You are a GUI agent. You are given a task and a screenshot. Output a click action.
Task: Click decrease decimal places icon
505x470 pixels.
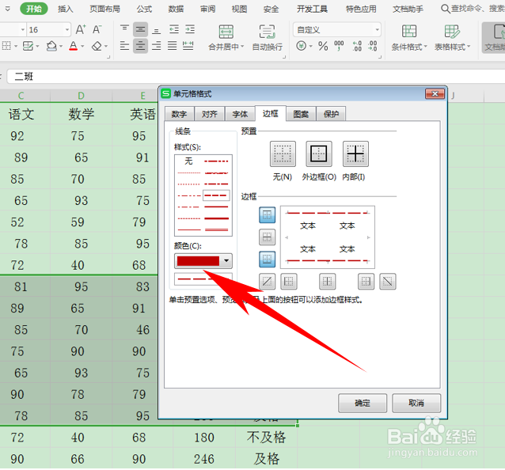coord(372,46)
